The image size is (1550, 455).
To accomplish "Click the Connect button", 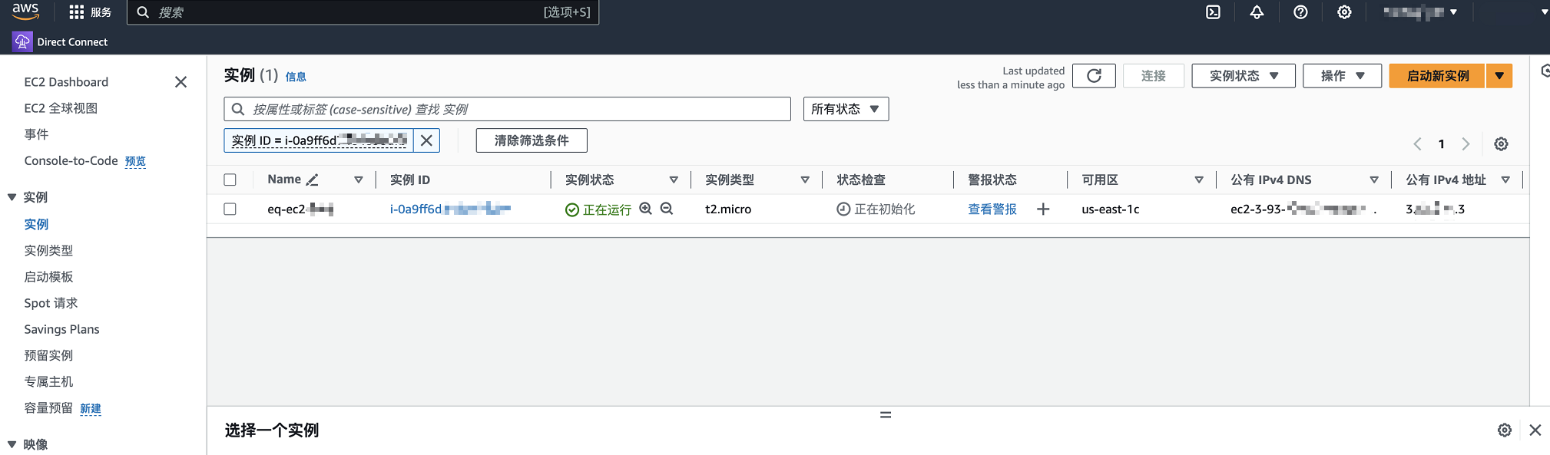I will pyautogui.click(x=1153, y=76).
